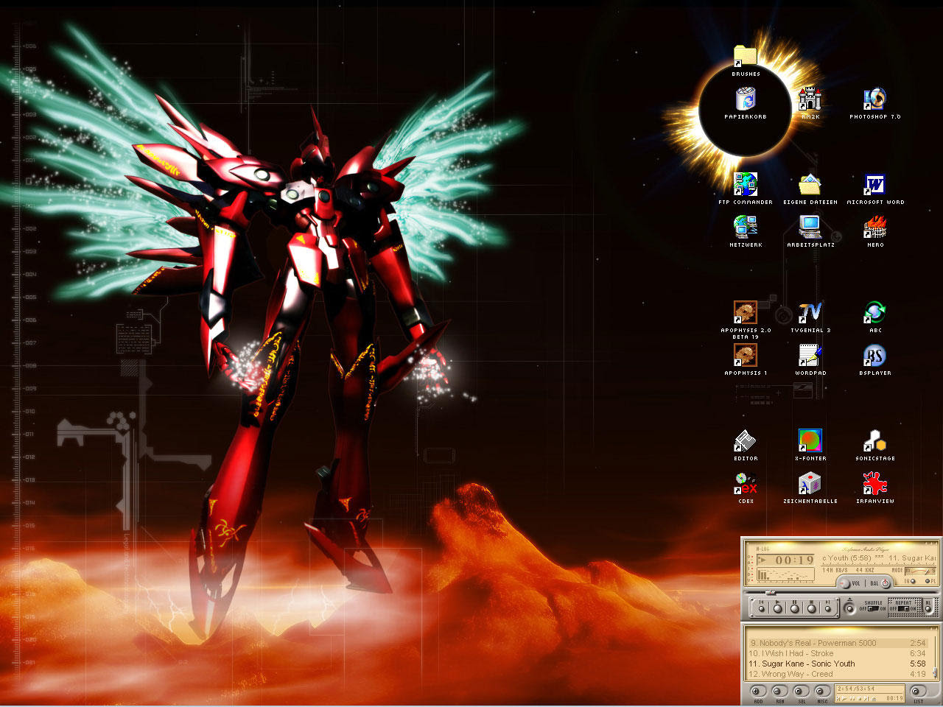Click the eject button in player
The image size is (943, 707).
coord(849,608)
